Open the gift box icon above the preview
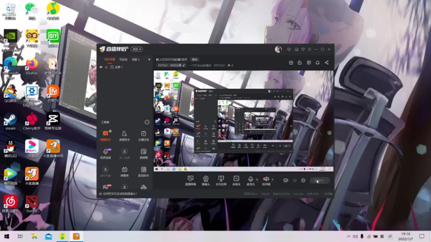 pos(291,62)
